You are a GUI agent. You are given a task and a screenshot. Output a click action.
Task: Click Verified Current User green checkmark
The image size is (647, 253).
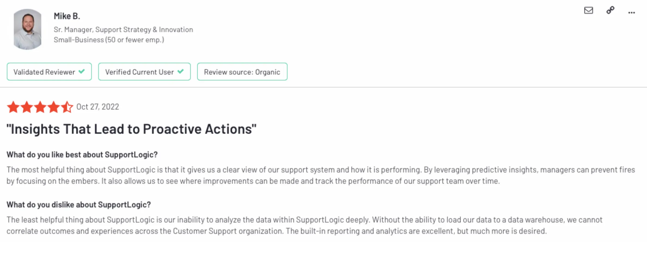pyautogui.click(x=180, y=71)
